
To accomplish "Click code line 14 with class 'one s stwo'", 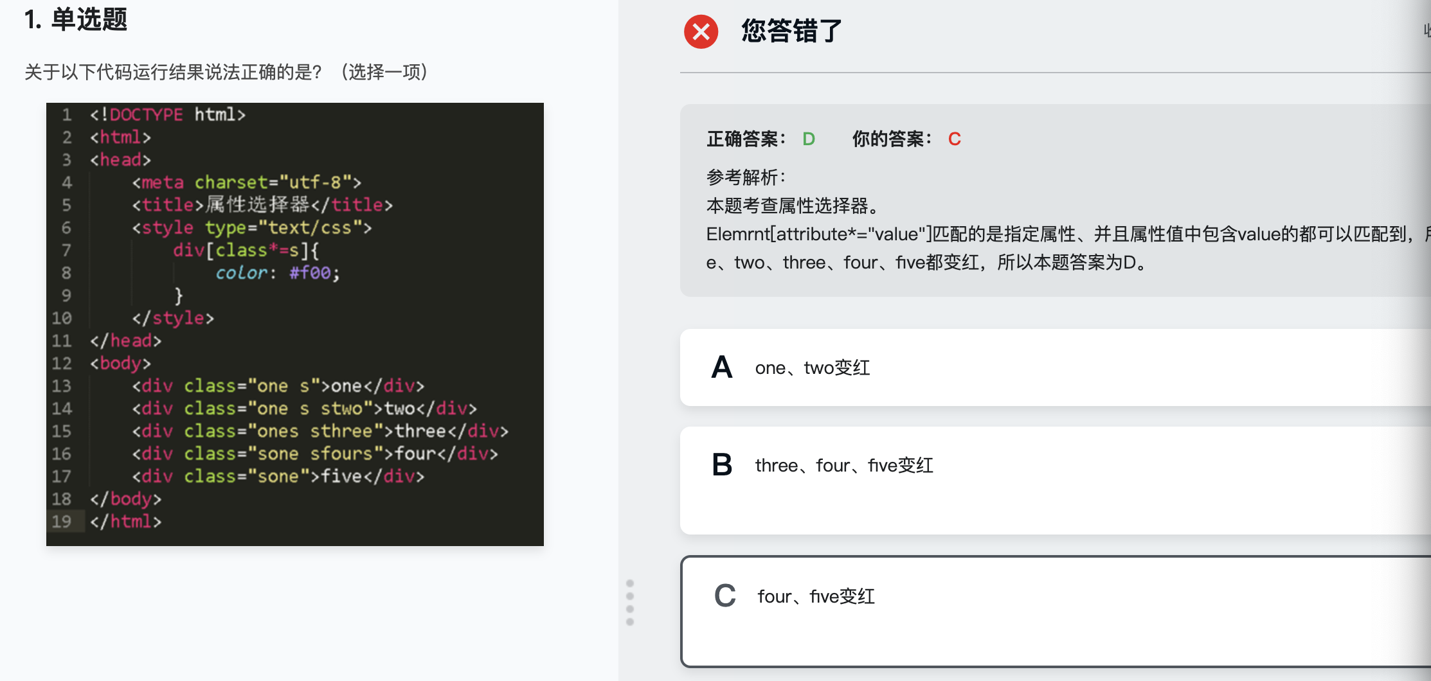I will 305,409.
